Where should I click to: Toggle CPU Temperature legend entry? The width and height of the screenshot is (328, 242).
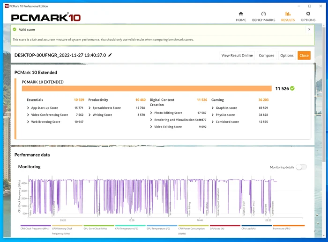pos(130,228)
